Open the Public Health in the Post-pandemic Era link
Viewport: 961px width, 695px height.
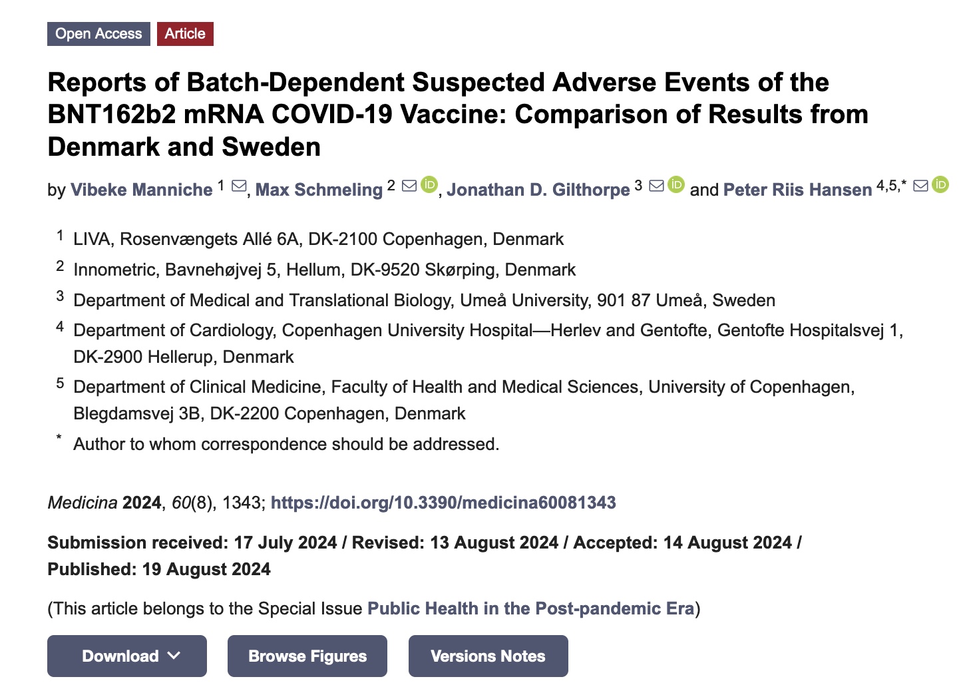[x=530, y=608]
